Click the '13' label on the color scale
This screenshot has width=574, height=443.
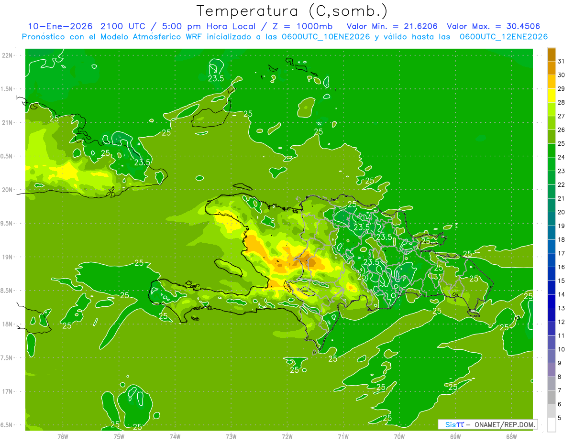pyautogui.click(x=561, y=308)
